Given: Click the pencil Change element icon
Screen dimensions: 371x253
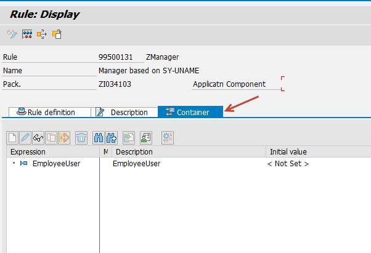Looking at the screenshot, I should (x=25, y=137).
